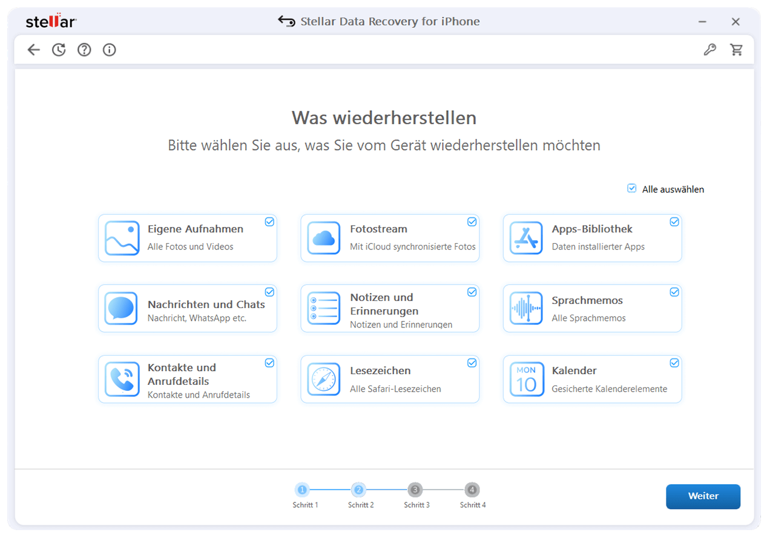Click the back arrow button

[x=33, y=50]
